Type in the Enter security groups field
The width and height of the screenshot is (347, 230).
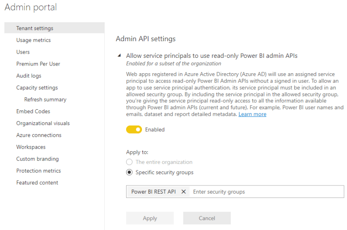[x=266, y=192]
